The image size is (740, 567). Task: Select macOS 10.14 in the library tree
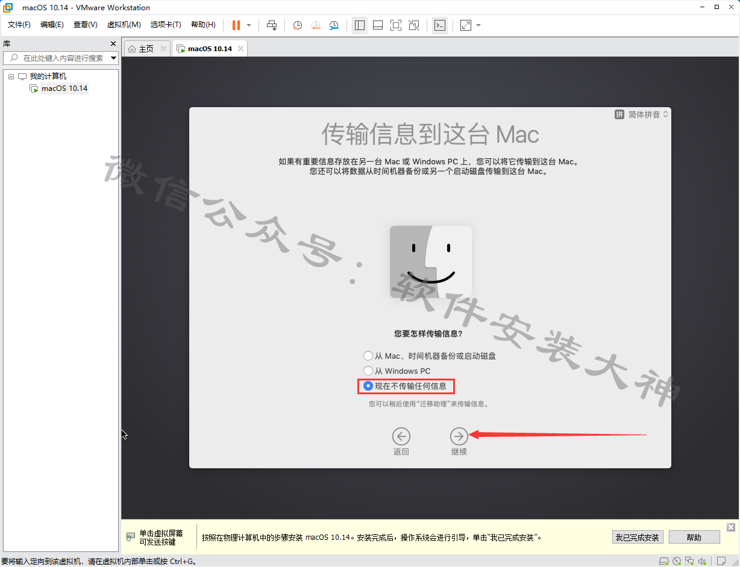click(x=64, y=88)
